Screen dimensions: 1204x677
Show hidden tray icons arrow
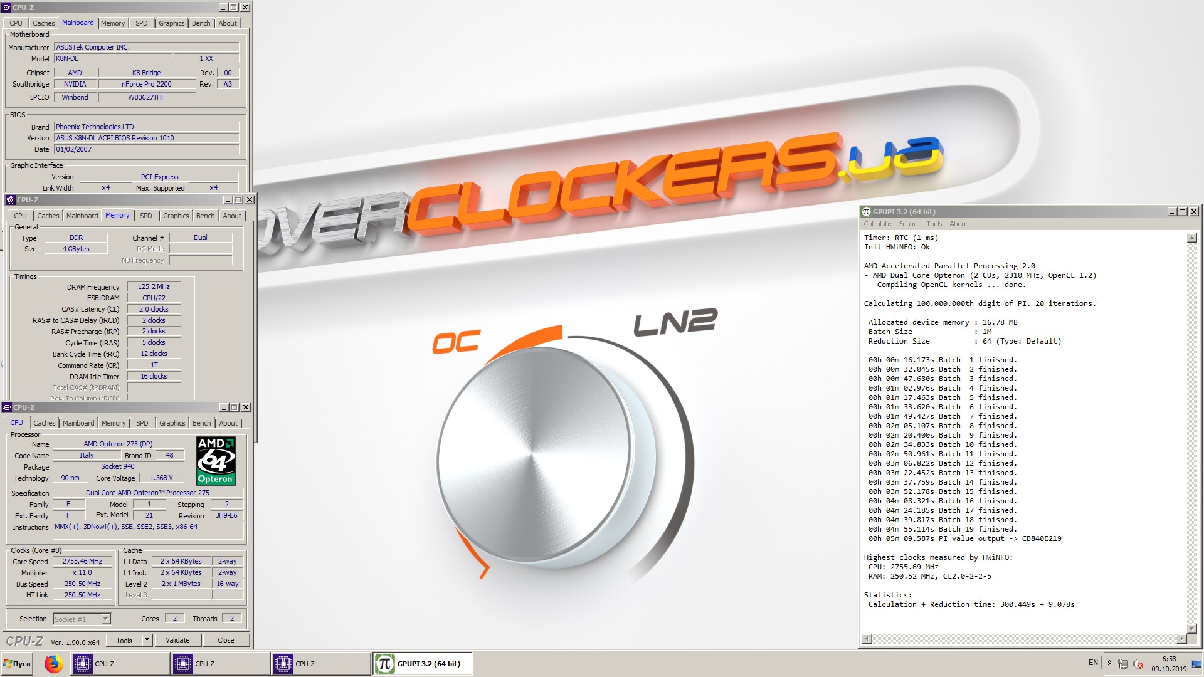(1109, 663)
